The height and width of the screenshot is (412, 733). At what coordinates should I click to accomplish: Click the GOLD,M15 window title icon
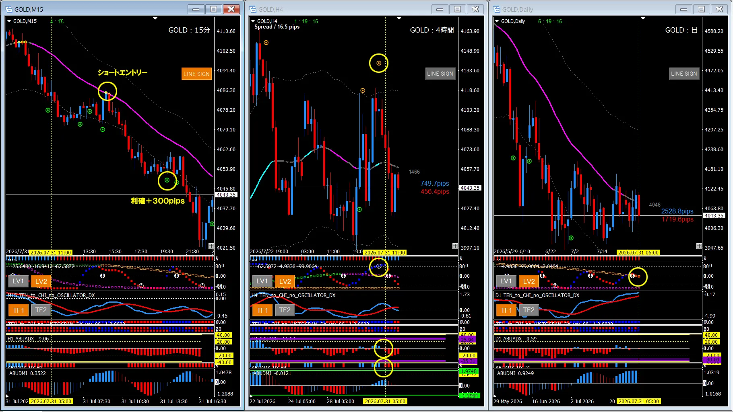(x=9, y=9)
